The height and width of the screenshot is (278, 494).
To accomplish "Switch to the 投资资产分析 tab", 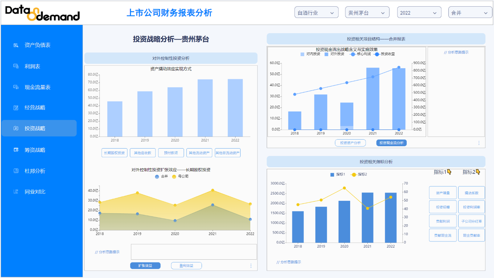I will [350, 143].
